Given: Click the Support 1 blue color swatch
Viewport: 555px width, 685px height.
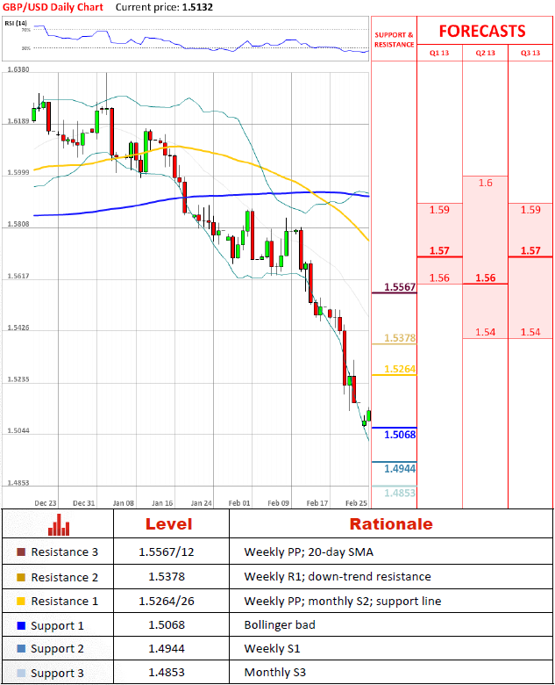Looking at the screenshot, I should 21,625.
